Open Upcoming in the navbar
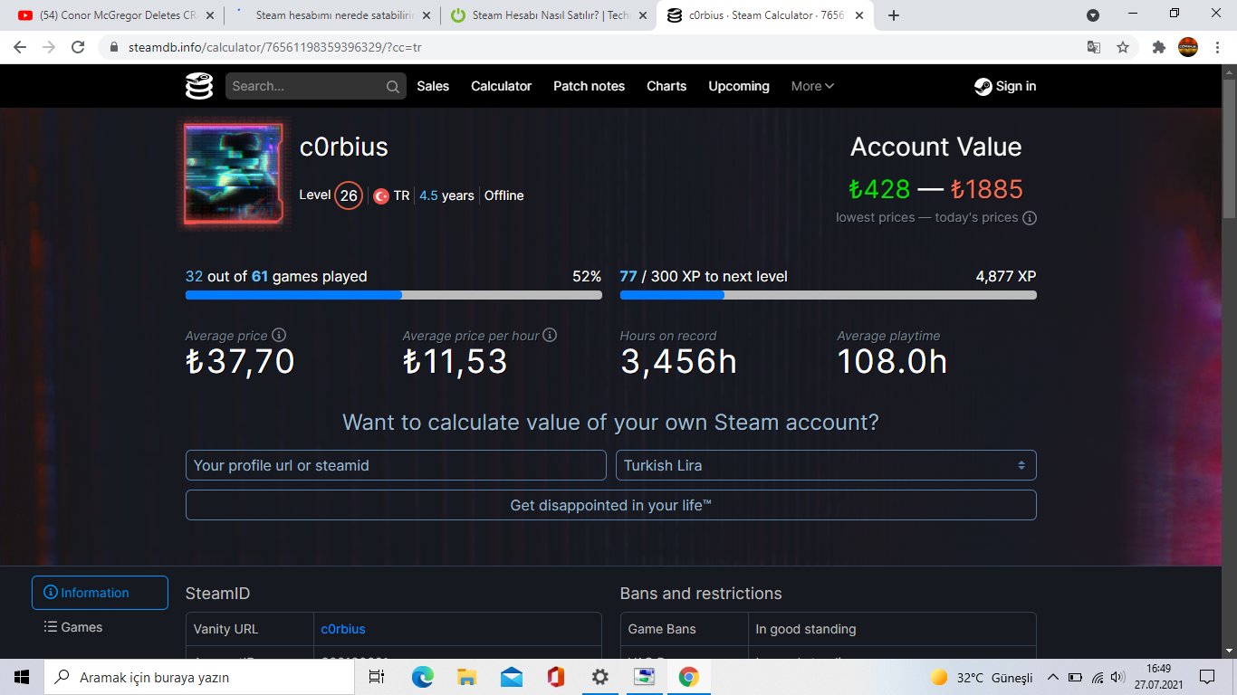The width and height of the screenshot is (1237, 695). tap(739, 86)
